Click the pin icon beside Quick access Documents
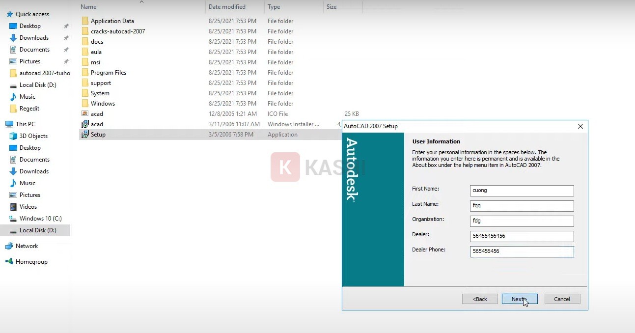The height and width of the screenshot is (333, 635). coord(66,50)
